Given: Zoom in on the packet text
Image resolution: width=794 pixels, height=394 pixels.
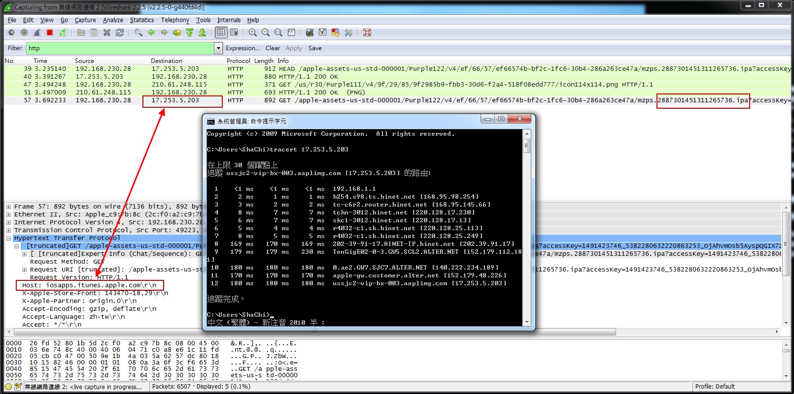Looking at the screenshot, I should (x=253, y=32).
